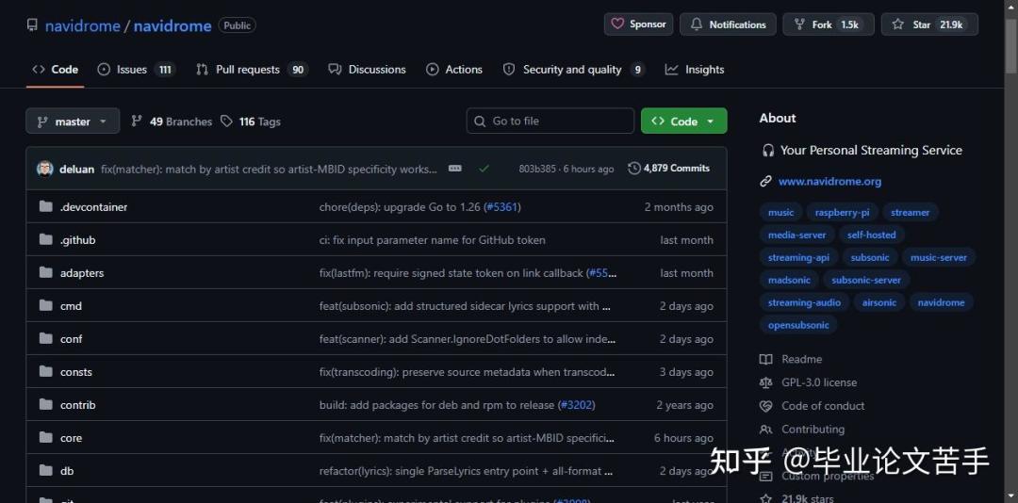The image size is (1018, 503).
Task: Open the contrib folder
Action: coord(78,405)
